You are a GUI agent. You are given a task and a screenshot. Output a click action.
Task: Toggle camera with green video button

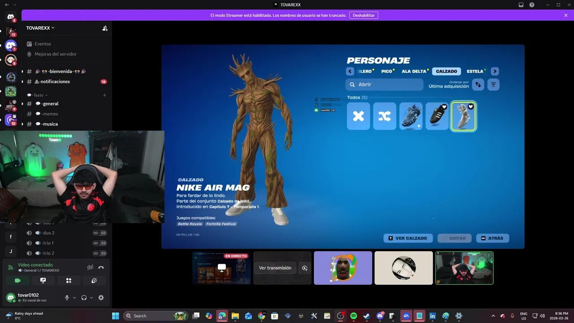[x=17, y=280]
